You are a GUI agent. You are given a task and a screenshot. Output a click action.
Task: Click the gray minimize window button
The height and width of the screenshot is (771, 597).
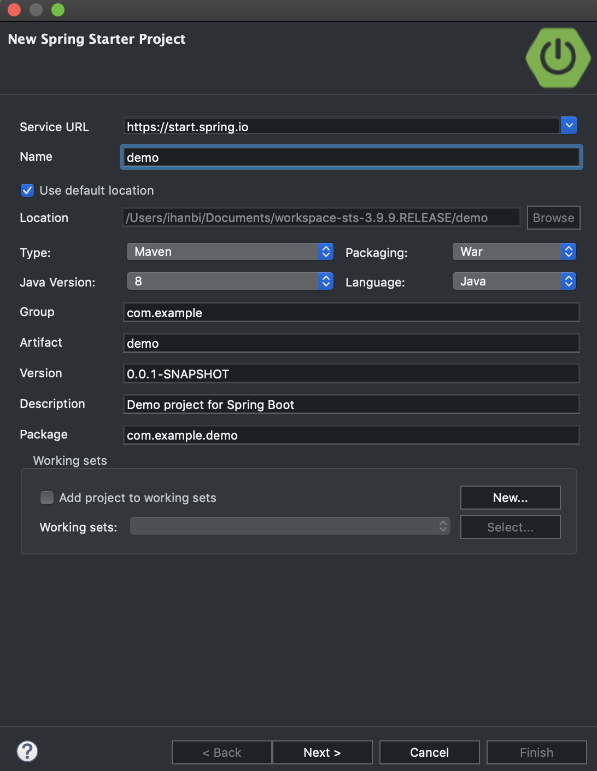click(36, 10)
